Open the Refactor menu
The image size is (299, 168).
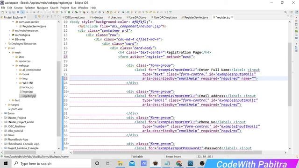[x=30, y=7]
